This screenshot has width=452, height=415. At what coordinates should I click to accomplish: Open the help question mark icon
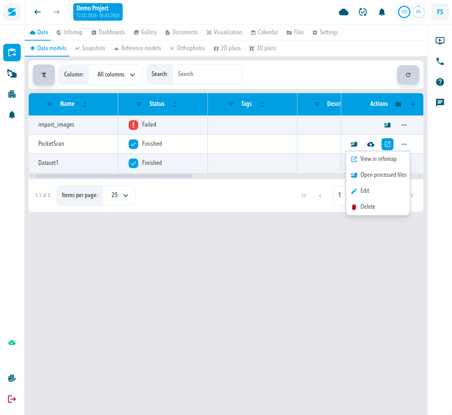440,82
